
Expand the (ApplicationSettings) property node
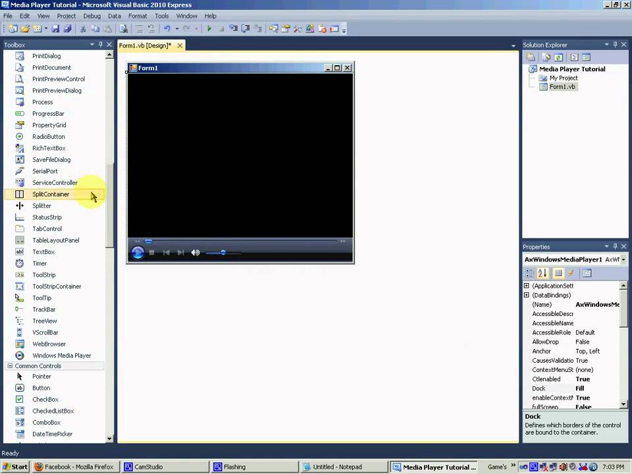tap(527, 286)
